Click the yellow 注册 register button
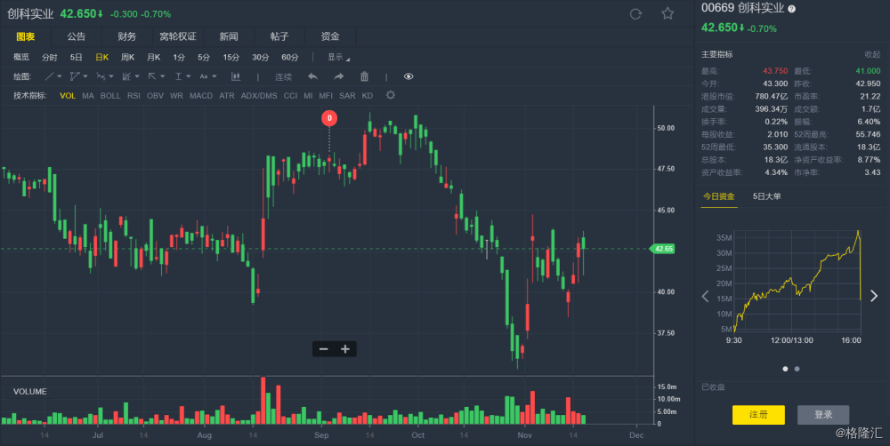Image resolution: width=890 pixels, height=446 pixels. coord(758,415)
